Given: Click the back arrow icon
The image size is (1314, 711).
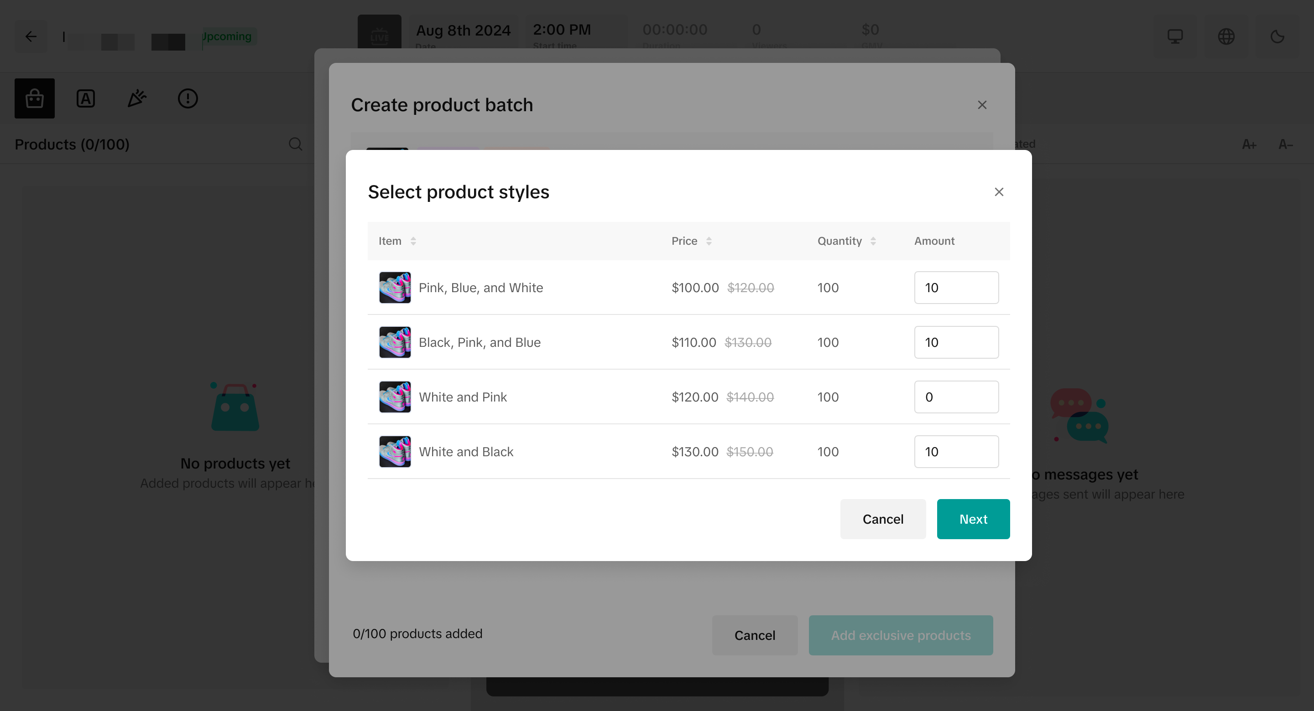Looking at the screenshot, I should coord(31,36).
